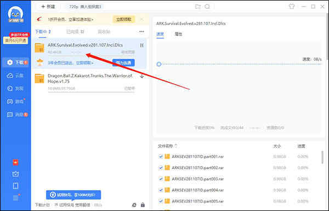Click the speed graph slider handle
The height and width of the screenshot is (211, 329).
click(159, 64)
